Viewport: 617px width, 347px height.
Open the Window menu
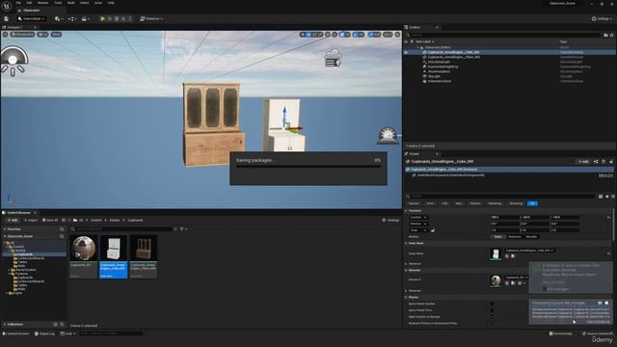[x=42, y=3]
